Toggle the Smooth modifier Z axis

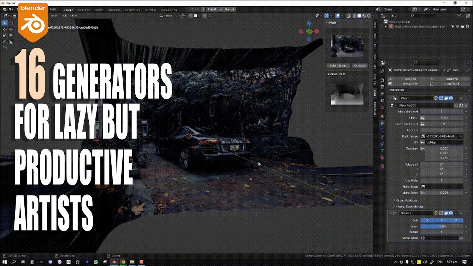click(x=456, y=220)
